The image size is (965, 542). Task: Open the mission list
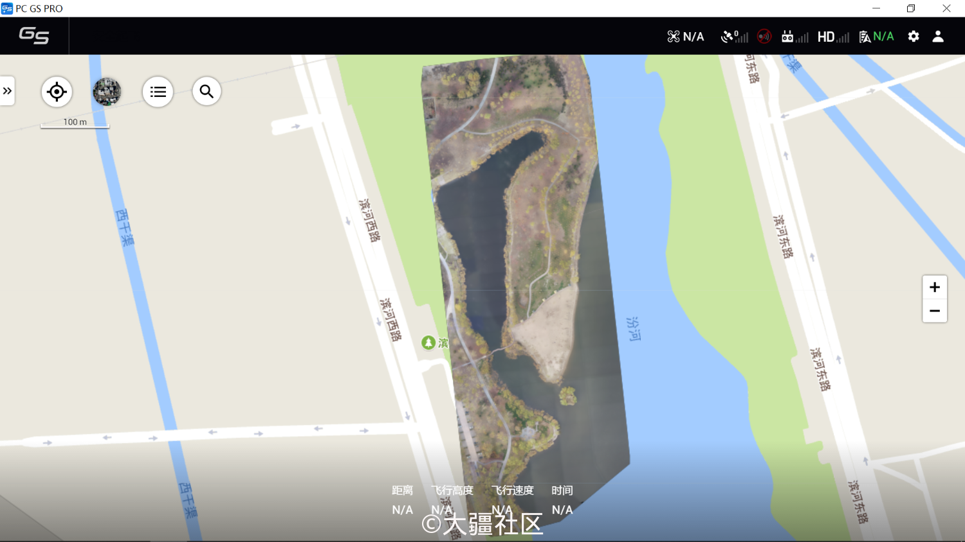coord(158,92)
